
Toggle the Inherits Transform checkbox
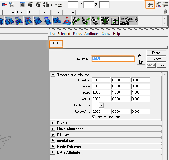[x=94, y=117]
